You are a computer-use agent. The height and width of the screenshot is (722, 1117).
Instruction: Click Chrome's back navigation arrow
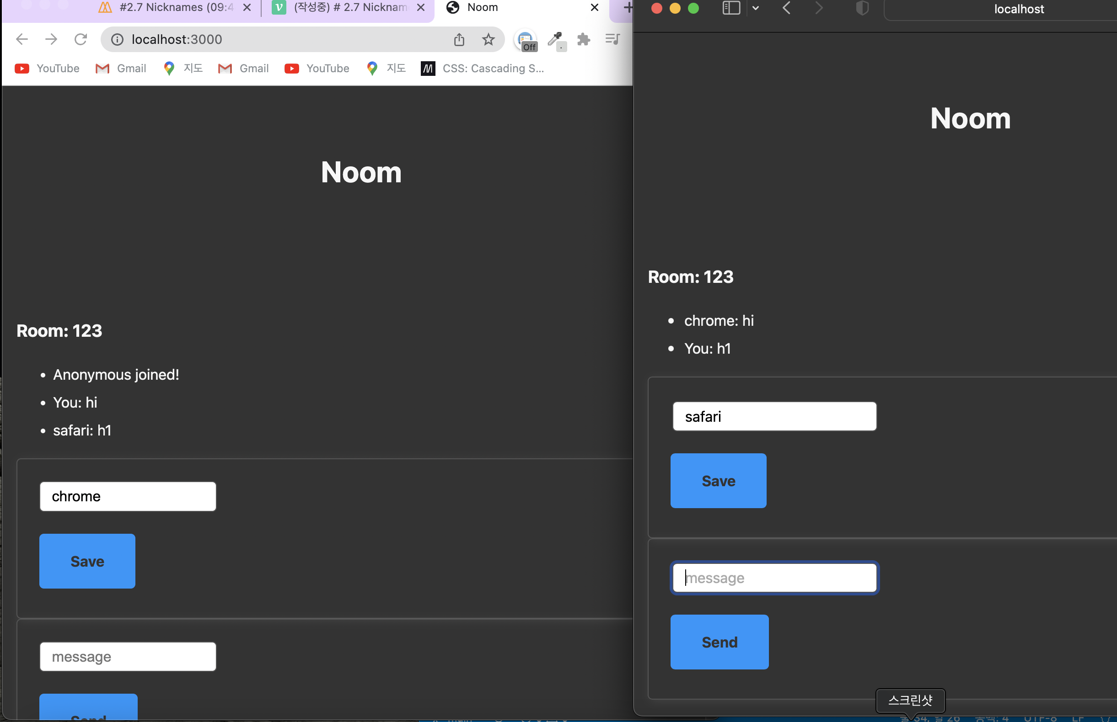pos(22,39)
